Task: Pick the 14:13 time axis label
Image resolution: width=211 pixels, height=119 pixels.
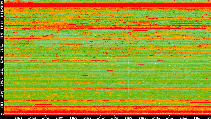Action: click(x=183, y=118)
